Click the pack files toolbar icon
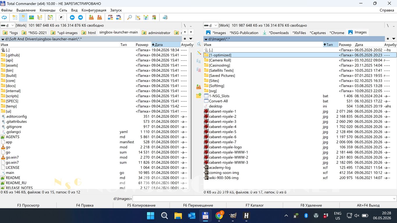 (91, 17)
